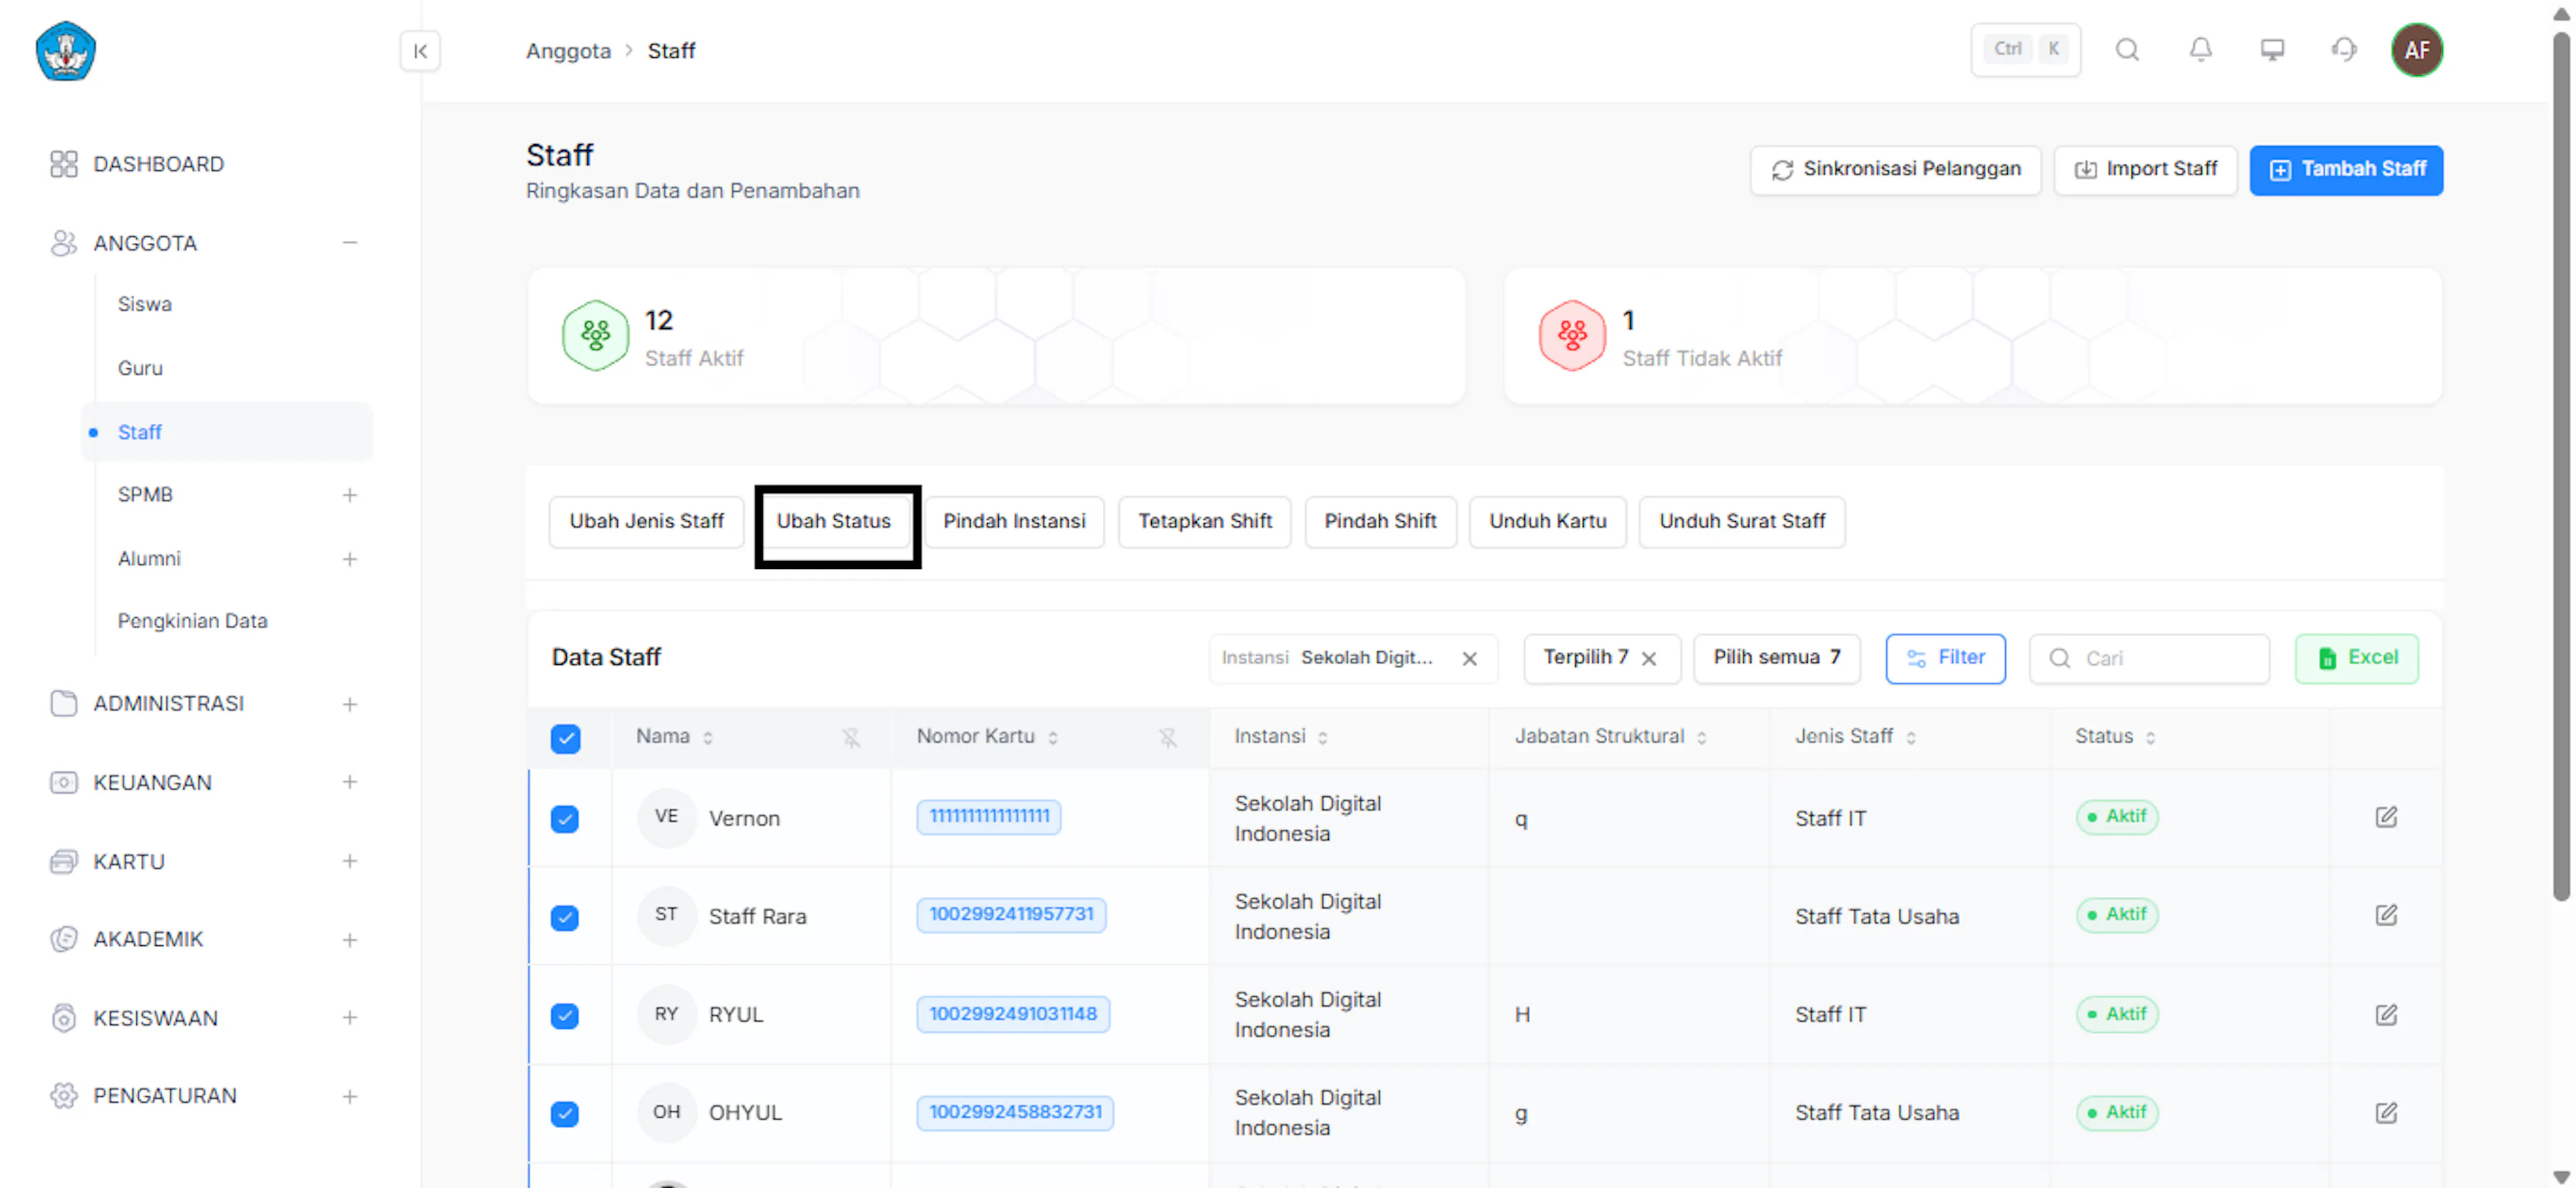Image resolution: width=2576 pixels, height=1188 pixels.
Task: Sort by the Instansi column
Action: coord(1322,738)
